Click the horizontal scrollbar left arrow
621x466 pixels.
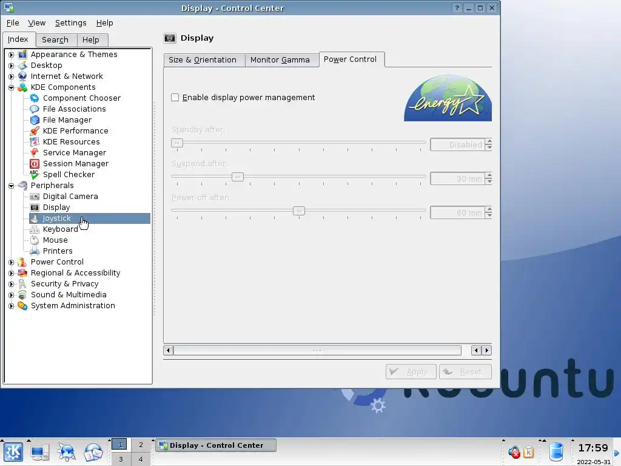[x=169, y=350]
